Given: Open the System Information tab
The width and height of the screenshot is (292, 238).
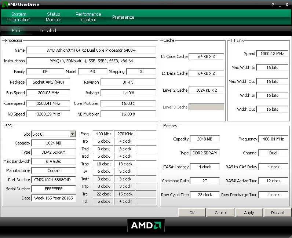Looking at the screenshot, I should point(19,17).
